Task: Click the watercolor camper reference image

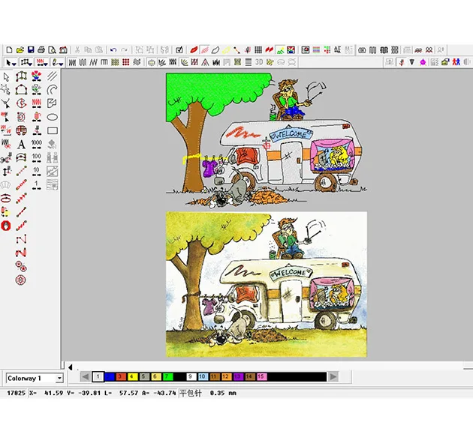Action: [266, 284]
